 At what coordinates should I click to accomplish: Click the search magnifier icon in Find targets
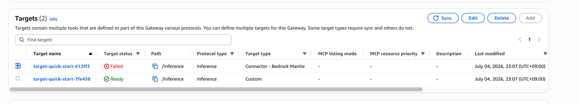click(22, 40)
